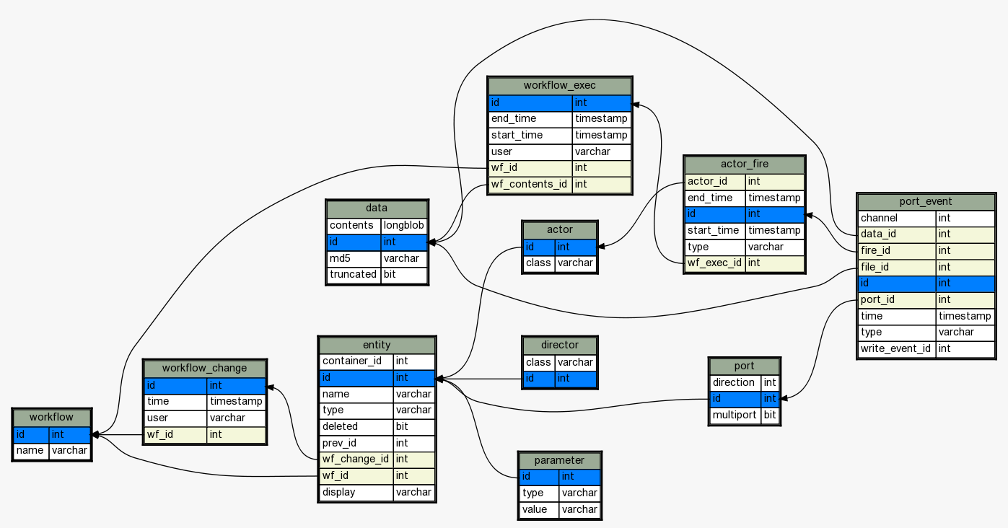Click fire_id row in port_event
The width and height of the screenshot is (1008, 528).
(926, 251)
